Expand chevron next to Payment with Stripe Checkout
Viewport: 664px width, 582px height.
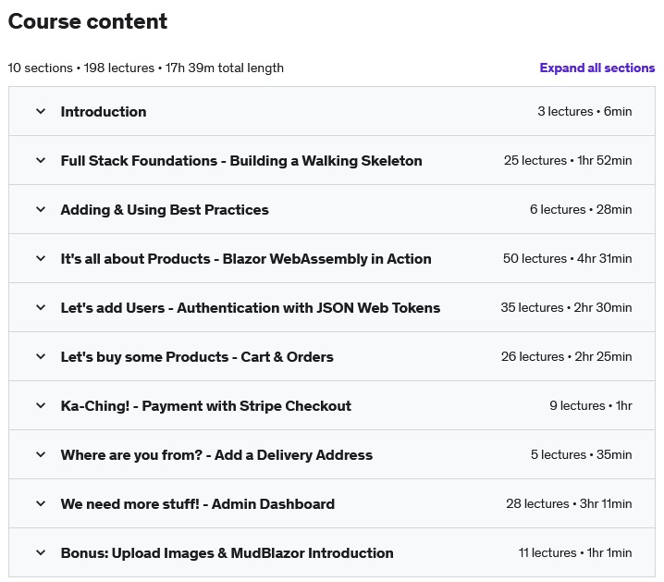[x=41, y=405]
